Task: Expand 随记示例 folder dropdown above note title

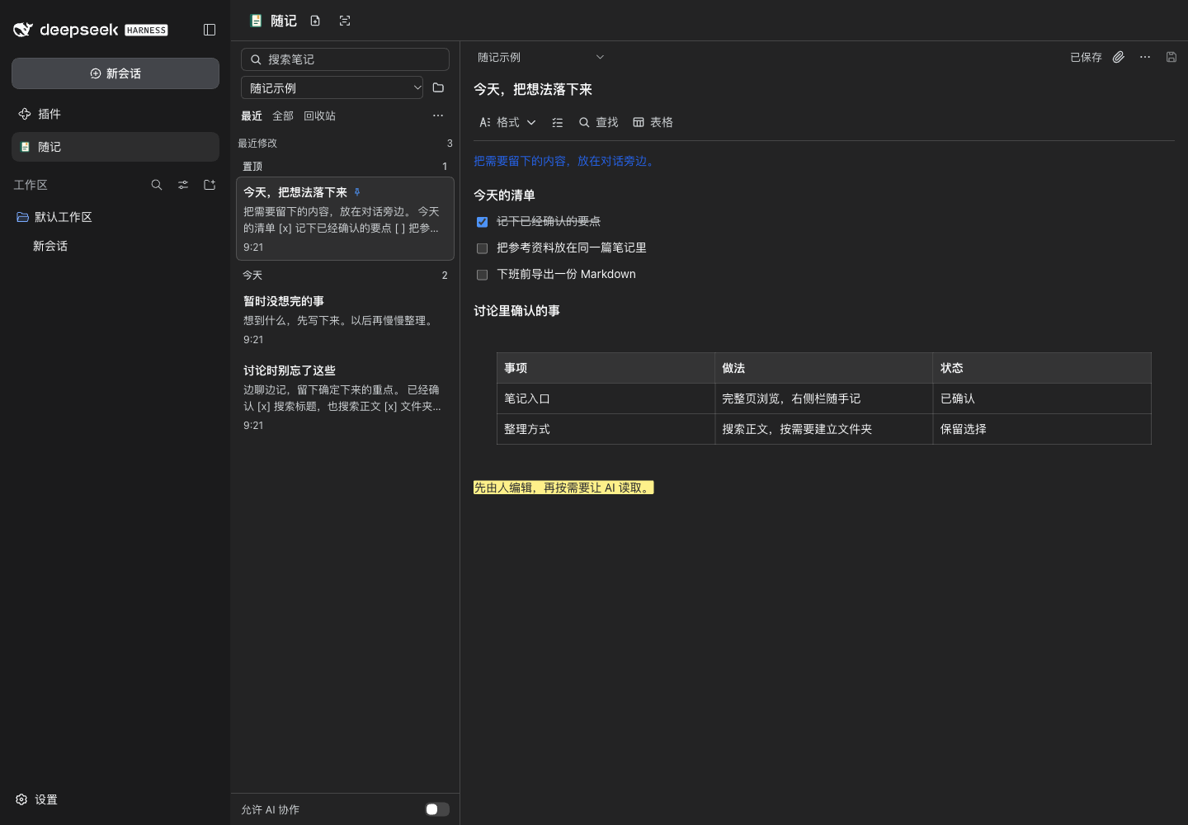Action: click(541, 57)
